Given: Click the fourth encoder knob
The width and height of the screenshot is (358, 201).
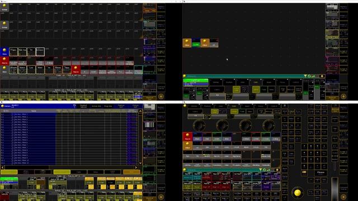Looking at the screenshot, I should [268, 125].
